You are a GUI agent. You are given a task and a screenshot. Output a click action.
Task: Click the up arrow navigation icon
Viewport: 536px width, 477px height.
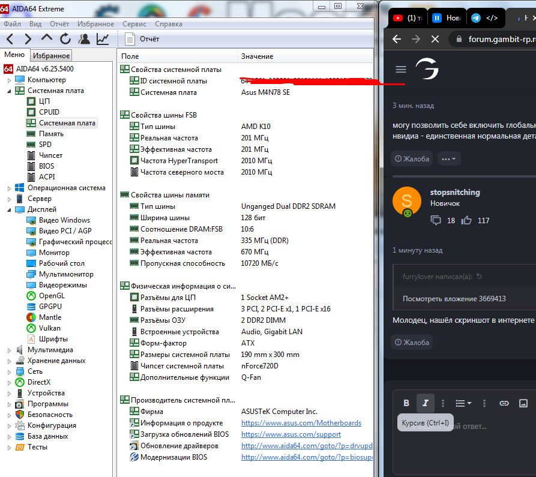click(47, 39)
